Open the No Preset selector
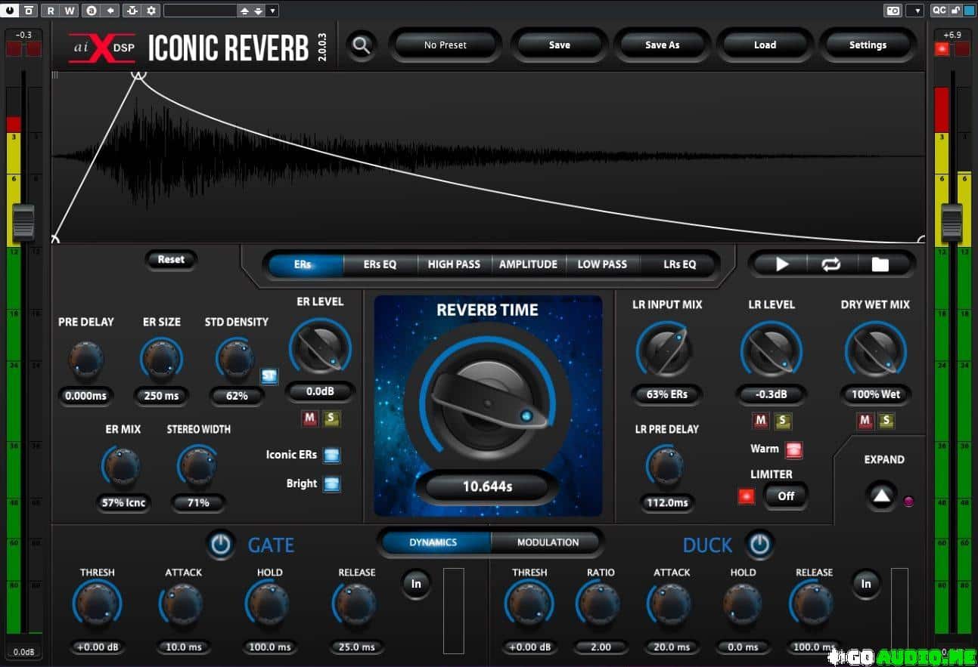The height and width of the screenshot is (667, 978). (446, 45)
